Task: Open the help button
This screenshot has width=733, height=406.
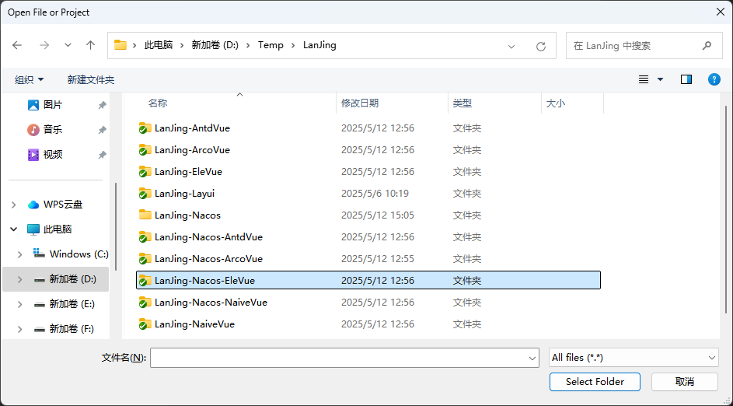Action: click(714, 79)
